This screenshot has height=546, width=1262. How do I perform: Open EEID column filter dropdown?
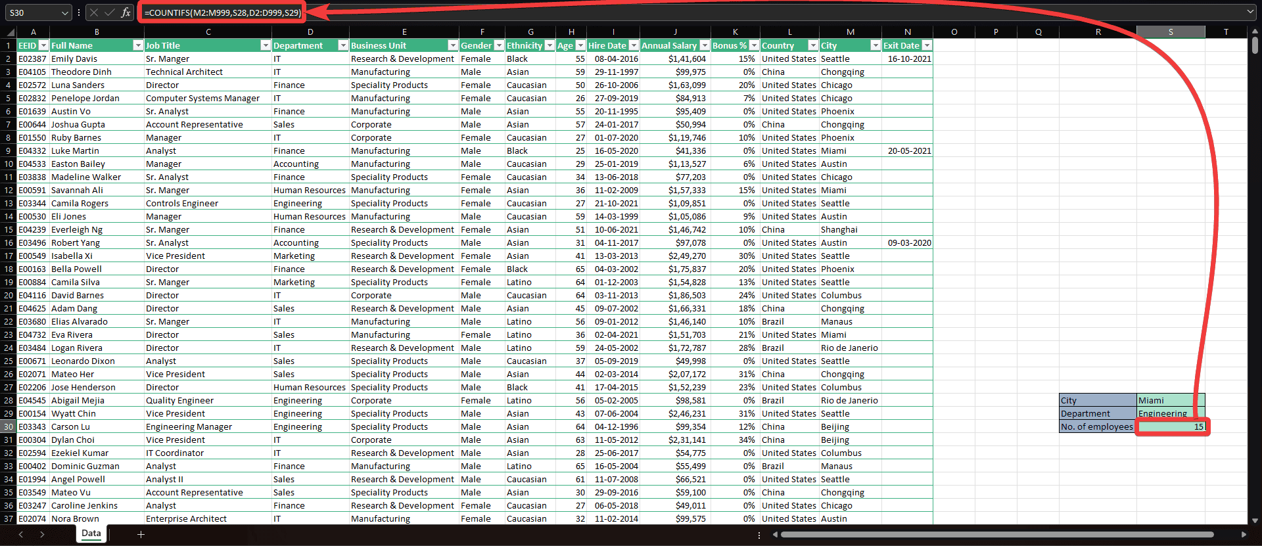43,45
